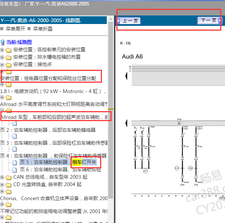Image resolution: width=225 pixels, height=223 pixels.
Task: Click the Audi A6 heading in diagram
Action: [x=132, y=56]
